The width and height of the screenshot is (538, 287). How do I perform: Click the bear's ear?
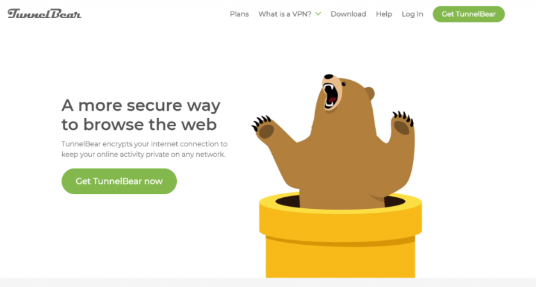(x=370, y=94)
